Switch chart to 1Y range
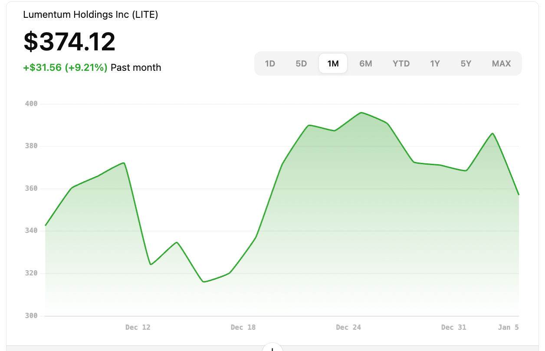This screenshot has width=545, height=351. [435, 63]
